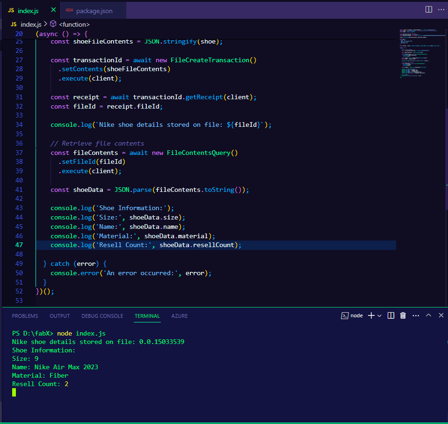Click the JS file icon in breadcrumb

pos(14,24)
